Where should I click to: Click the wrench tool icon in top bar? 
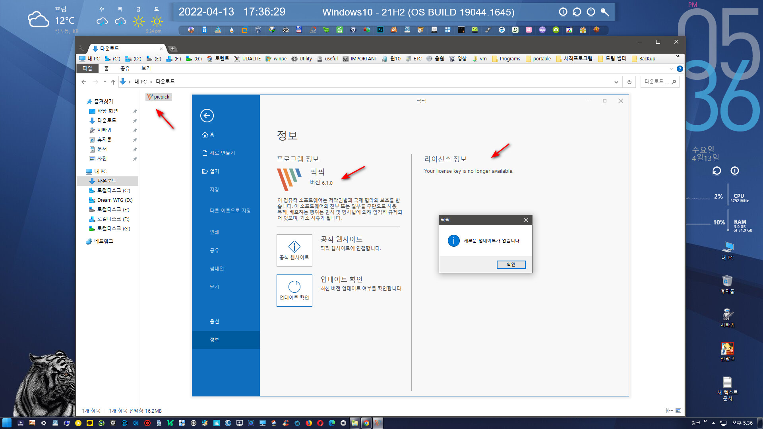pyautogui.click(x=605, y=12)
